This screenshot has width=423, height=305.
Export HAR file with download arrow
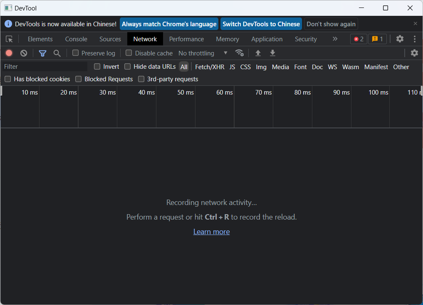click(x=272, y=53)
